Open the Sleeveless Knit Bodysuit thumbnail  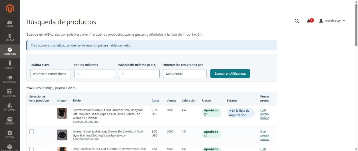pos(62,113)
